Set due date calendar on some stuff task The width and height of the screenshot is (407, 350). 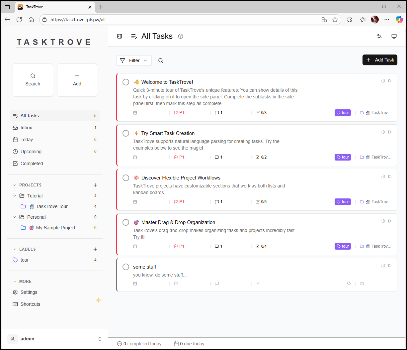135,284
